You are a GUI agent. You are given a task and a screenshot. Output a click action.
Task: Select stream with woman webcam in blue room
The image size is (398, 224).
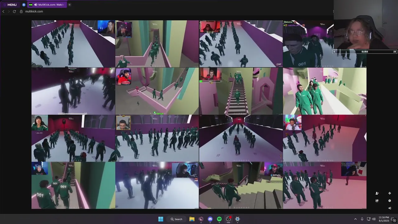[x=73, y=44]
